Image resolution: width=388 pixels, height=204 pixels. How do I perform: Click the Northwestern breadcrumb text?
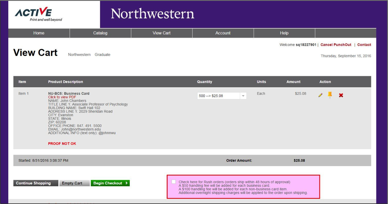[79, 55]
